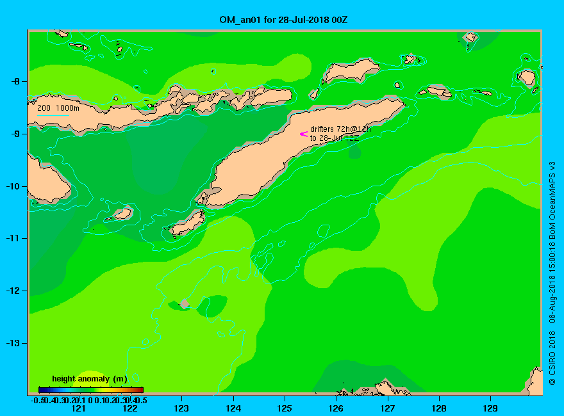Viewport: 564px width, 416px height.
Task: Click the "0.5" color bar tick label
Action: pyautogui.click(x=142, y=400)
